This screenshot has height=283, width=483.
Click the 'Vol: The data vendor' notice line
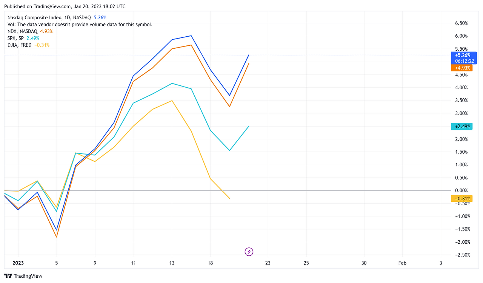[80, 25]
